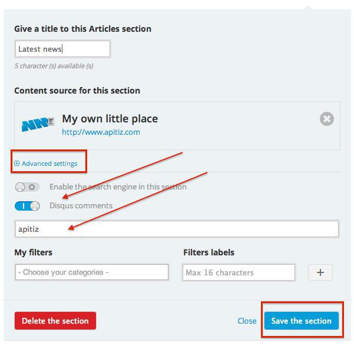Click the plus icon beside Advanced settings
This screenshot has height=346, width=354.
coord(17,164)
